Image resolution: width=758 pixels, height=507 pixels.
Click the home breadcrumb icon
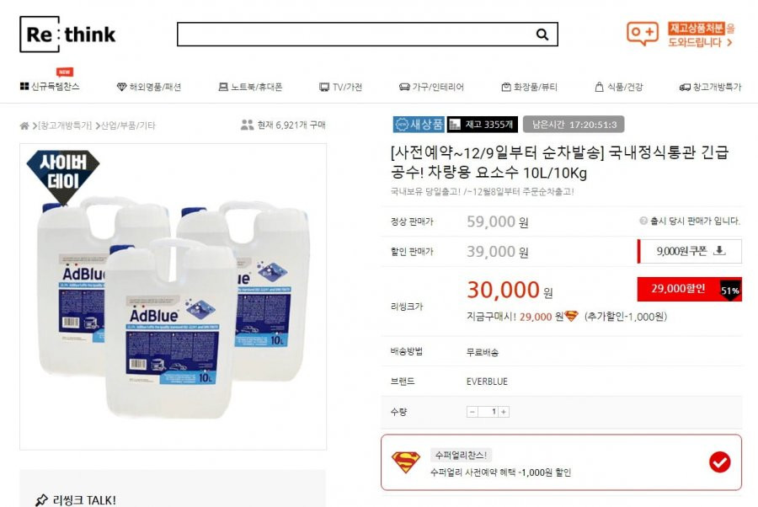tap(24, 125)
